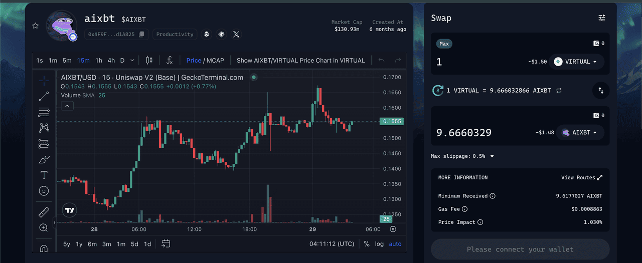The image size is (642, 263).
Task: Favorite aixbt with the star icon
Action: 35,26
